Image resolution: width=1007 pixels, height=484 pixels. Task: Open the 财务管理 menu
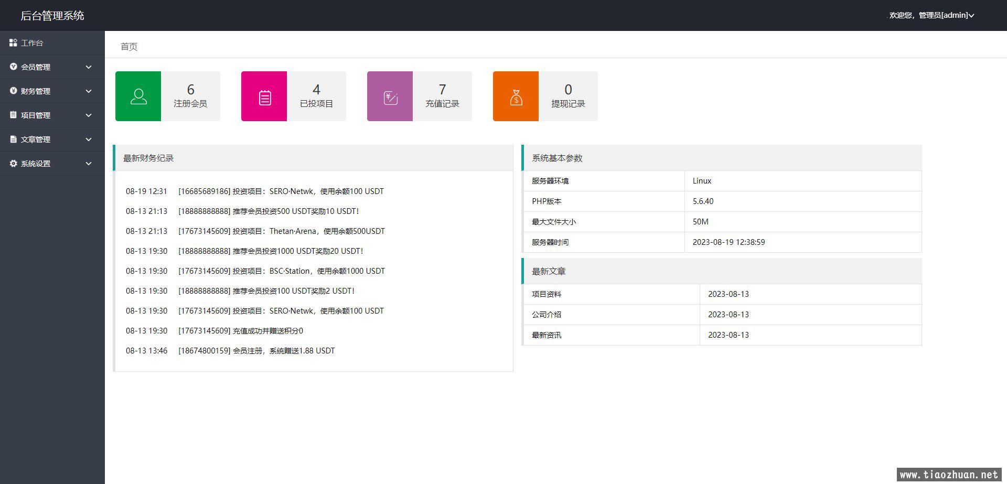pyautogui.click(x=52, y=91)
